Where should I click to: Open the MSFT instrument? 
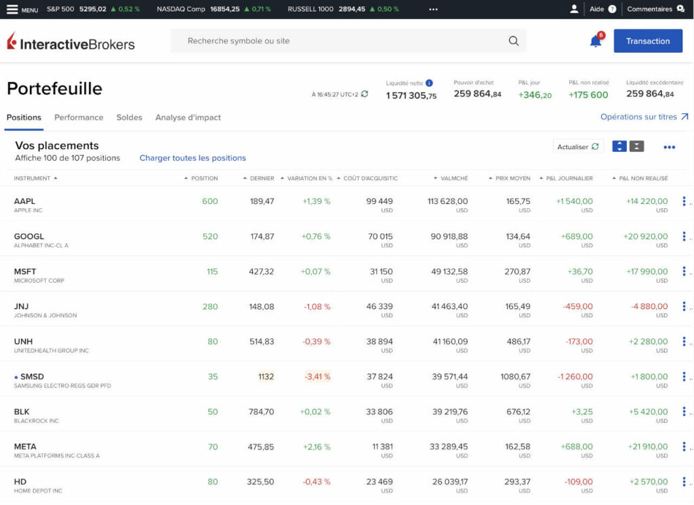pos(25,271)
